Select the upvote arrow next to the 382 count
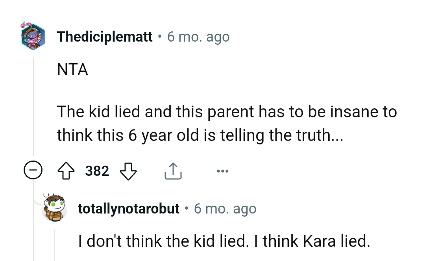Screen dimensions: 425x261 67,170
